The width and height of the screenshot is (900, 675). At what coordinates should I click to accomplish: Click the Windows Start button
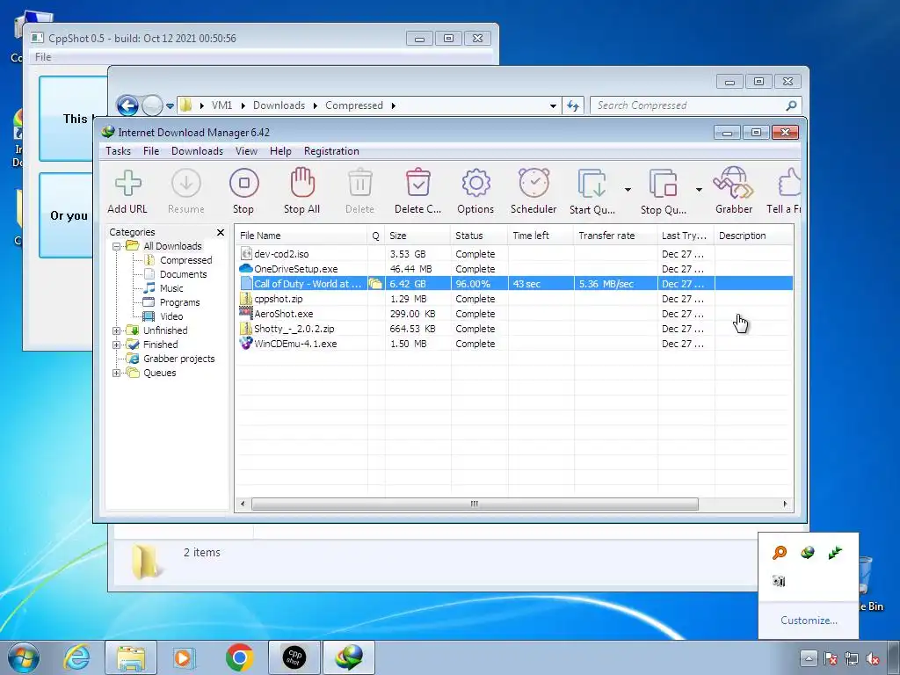[x=24, y=657]
